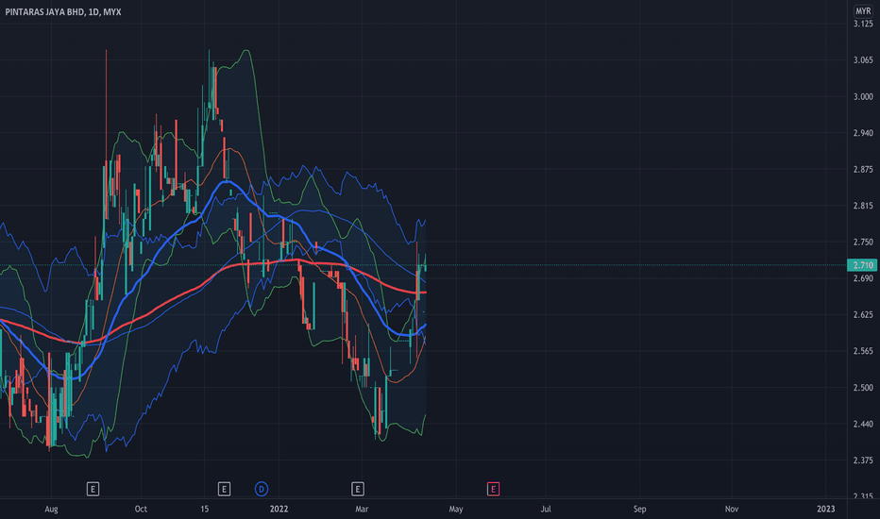
Task: Click the 15 date label on the time axis
Action: (204, 509)
